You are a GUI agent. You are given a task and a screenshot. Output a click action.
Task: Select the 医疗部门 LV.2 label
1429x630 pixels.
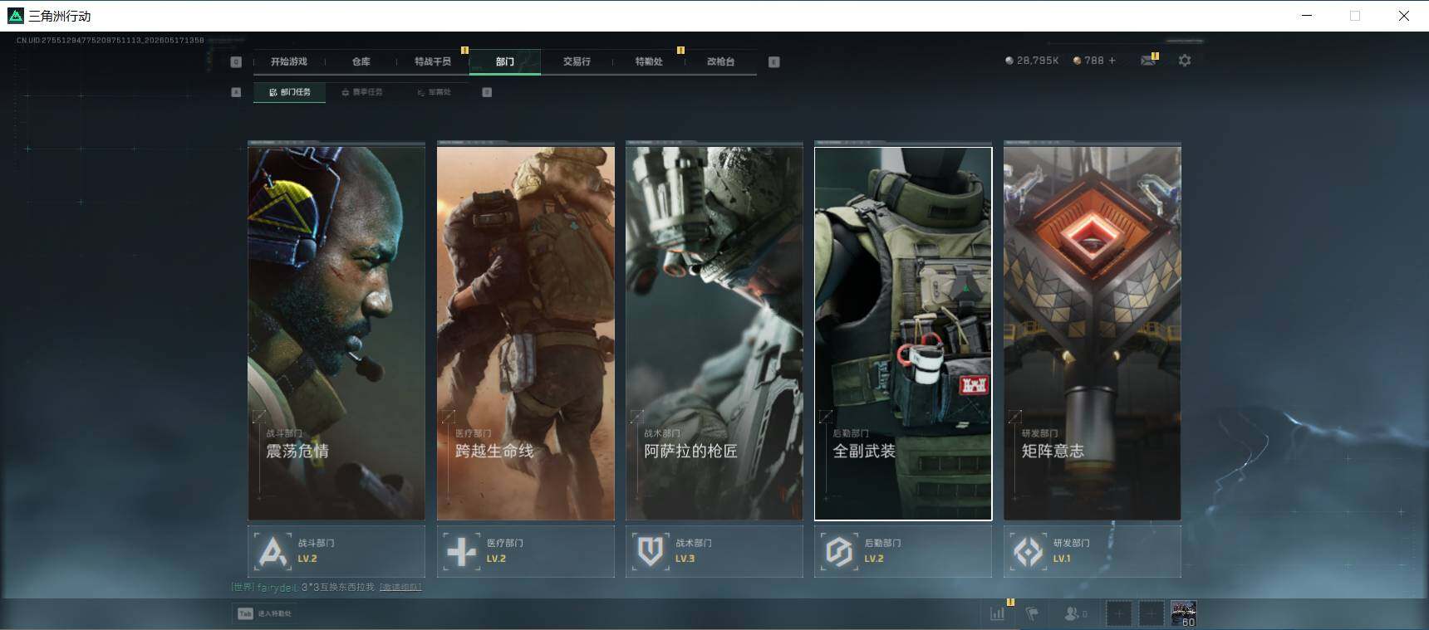(505, 550)
